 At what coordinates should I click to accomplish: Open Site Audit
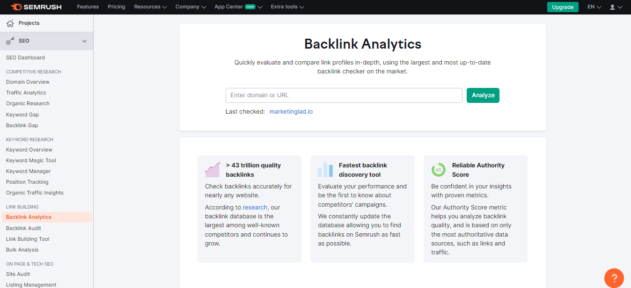(x=18, y=274)
